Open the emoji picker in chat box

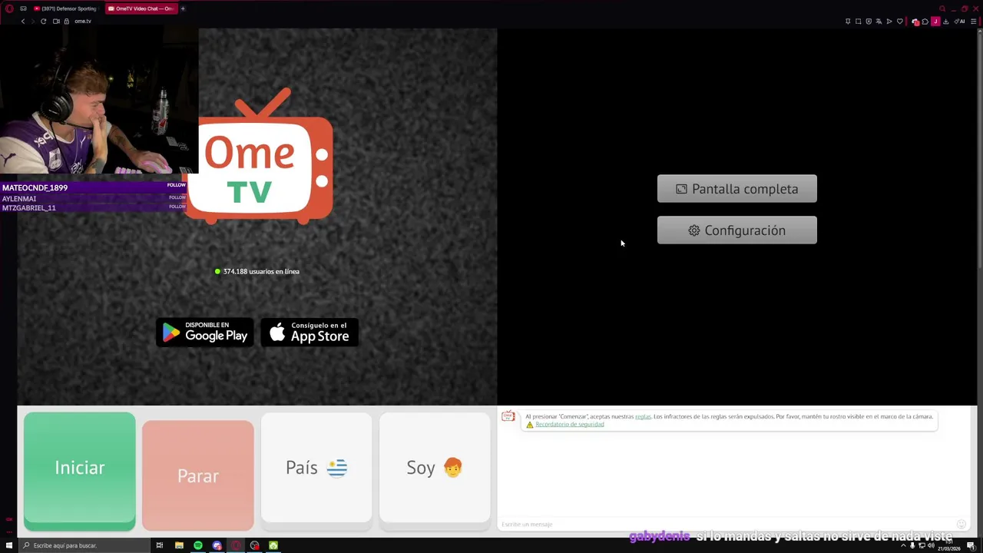[x=961, y=525]
